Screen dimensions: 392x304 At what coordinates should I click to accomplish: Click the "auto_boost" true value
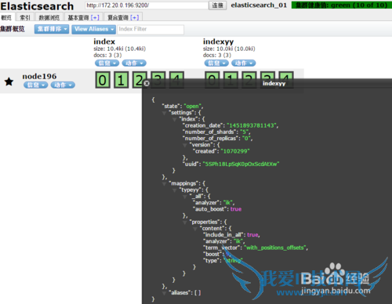tap(236, 209)
